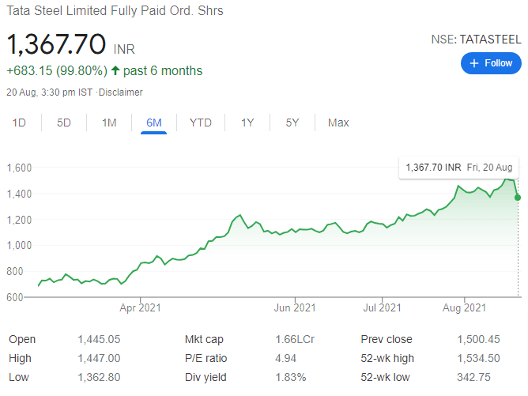Click the Jun 2021 axis label

[x=295, y=307]
